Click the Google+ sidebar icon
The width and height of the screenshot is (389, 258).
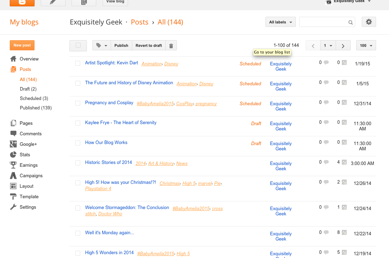[x=13, y=144]
